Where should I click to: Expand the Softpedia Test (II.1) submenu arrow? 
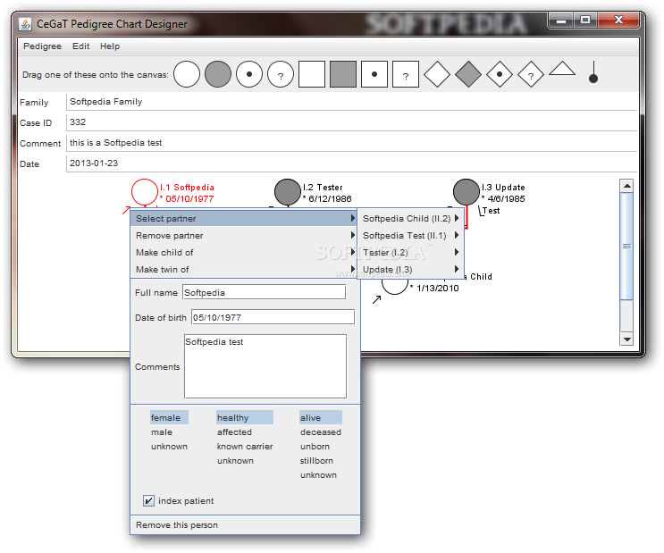457,235
